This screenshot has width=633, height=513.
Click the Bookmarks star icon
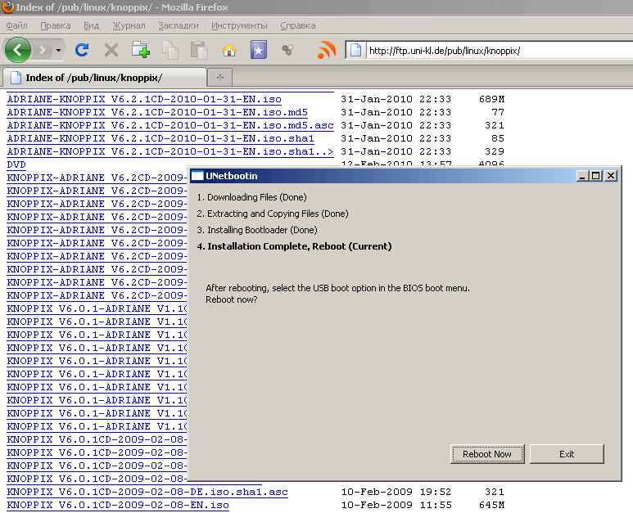click(259, 51)
